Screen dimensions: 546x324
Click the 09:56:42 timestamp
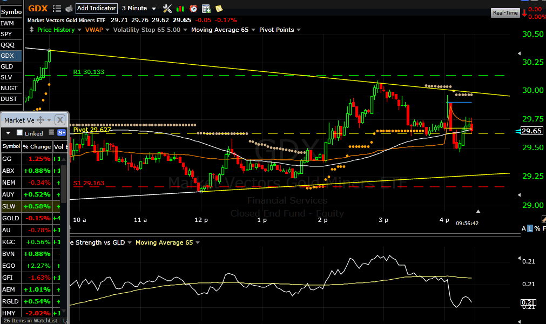(467, 223)
